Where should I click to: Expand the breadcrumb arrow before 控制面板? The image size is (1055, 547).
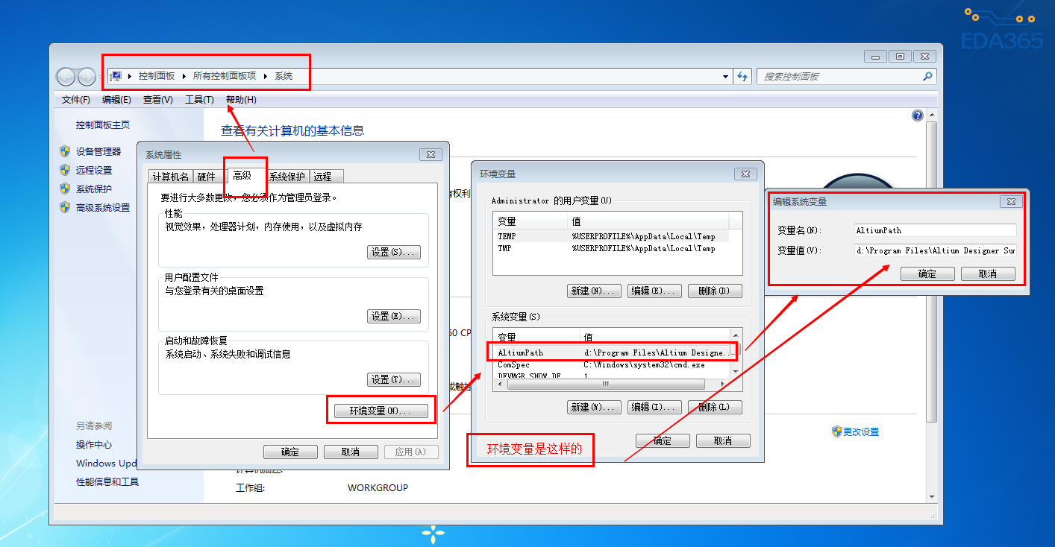tap(131, 76)
